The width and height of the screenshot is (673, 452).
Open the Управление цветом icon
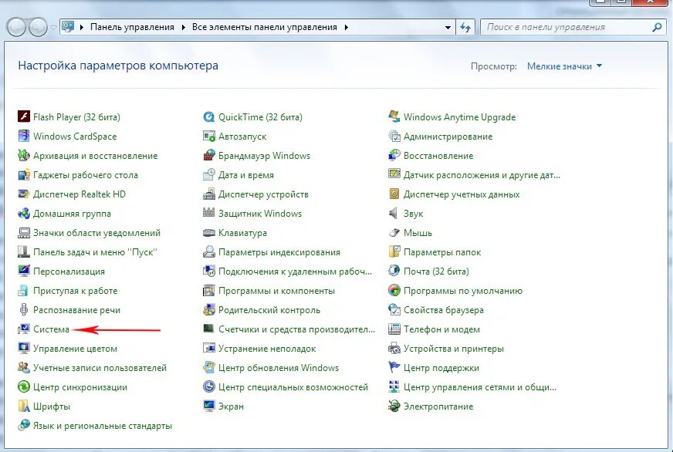click(24, 348)
